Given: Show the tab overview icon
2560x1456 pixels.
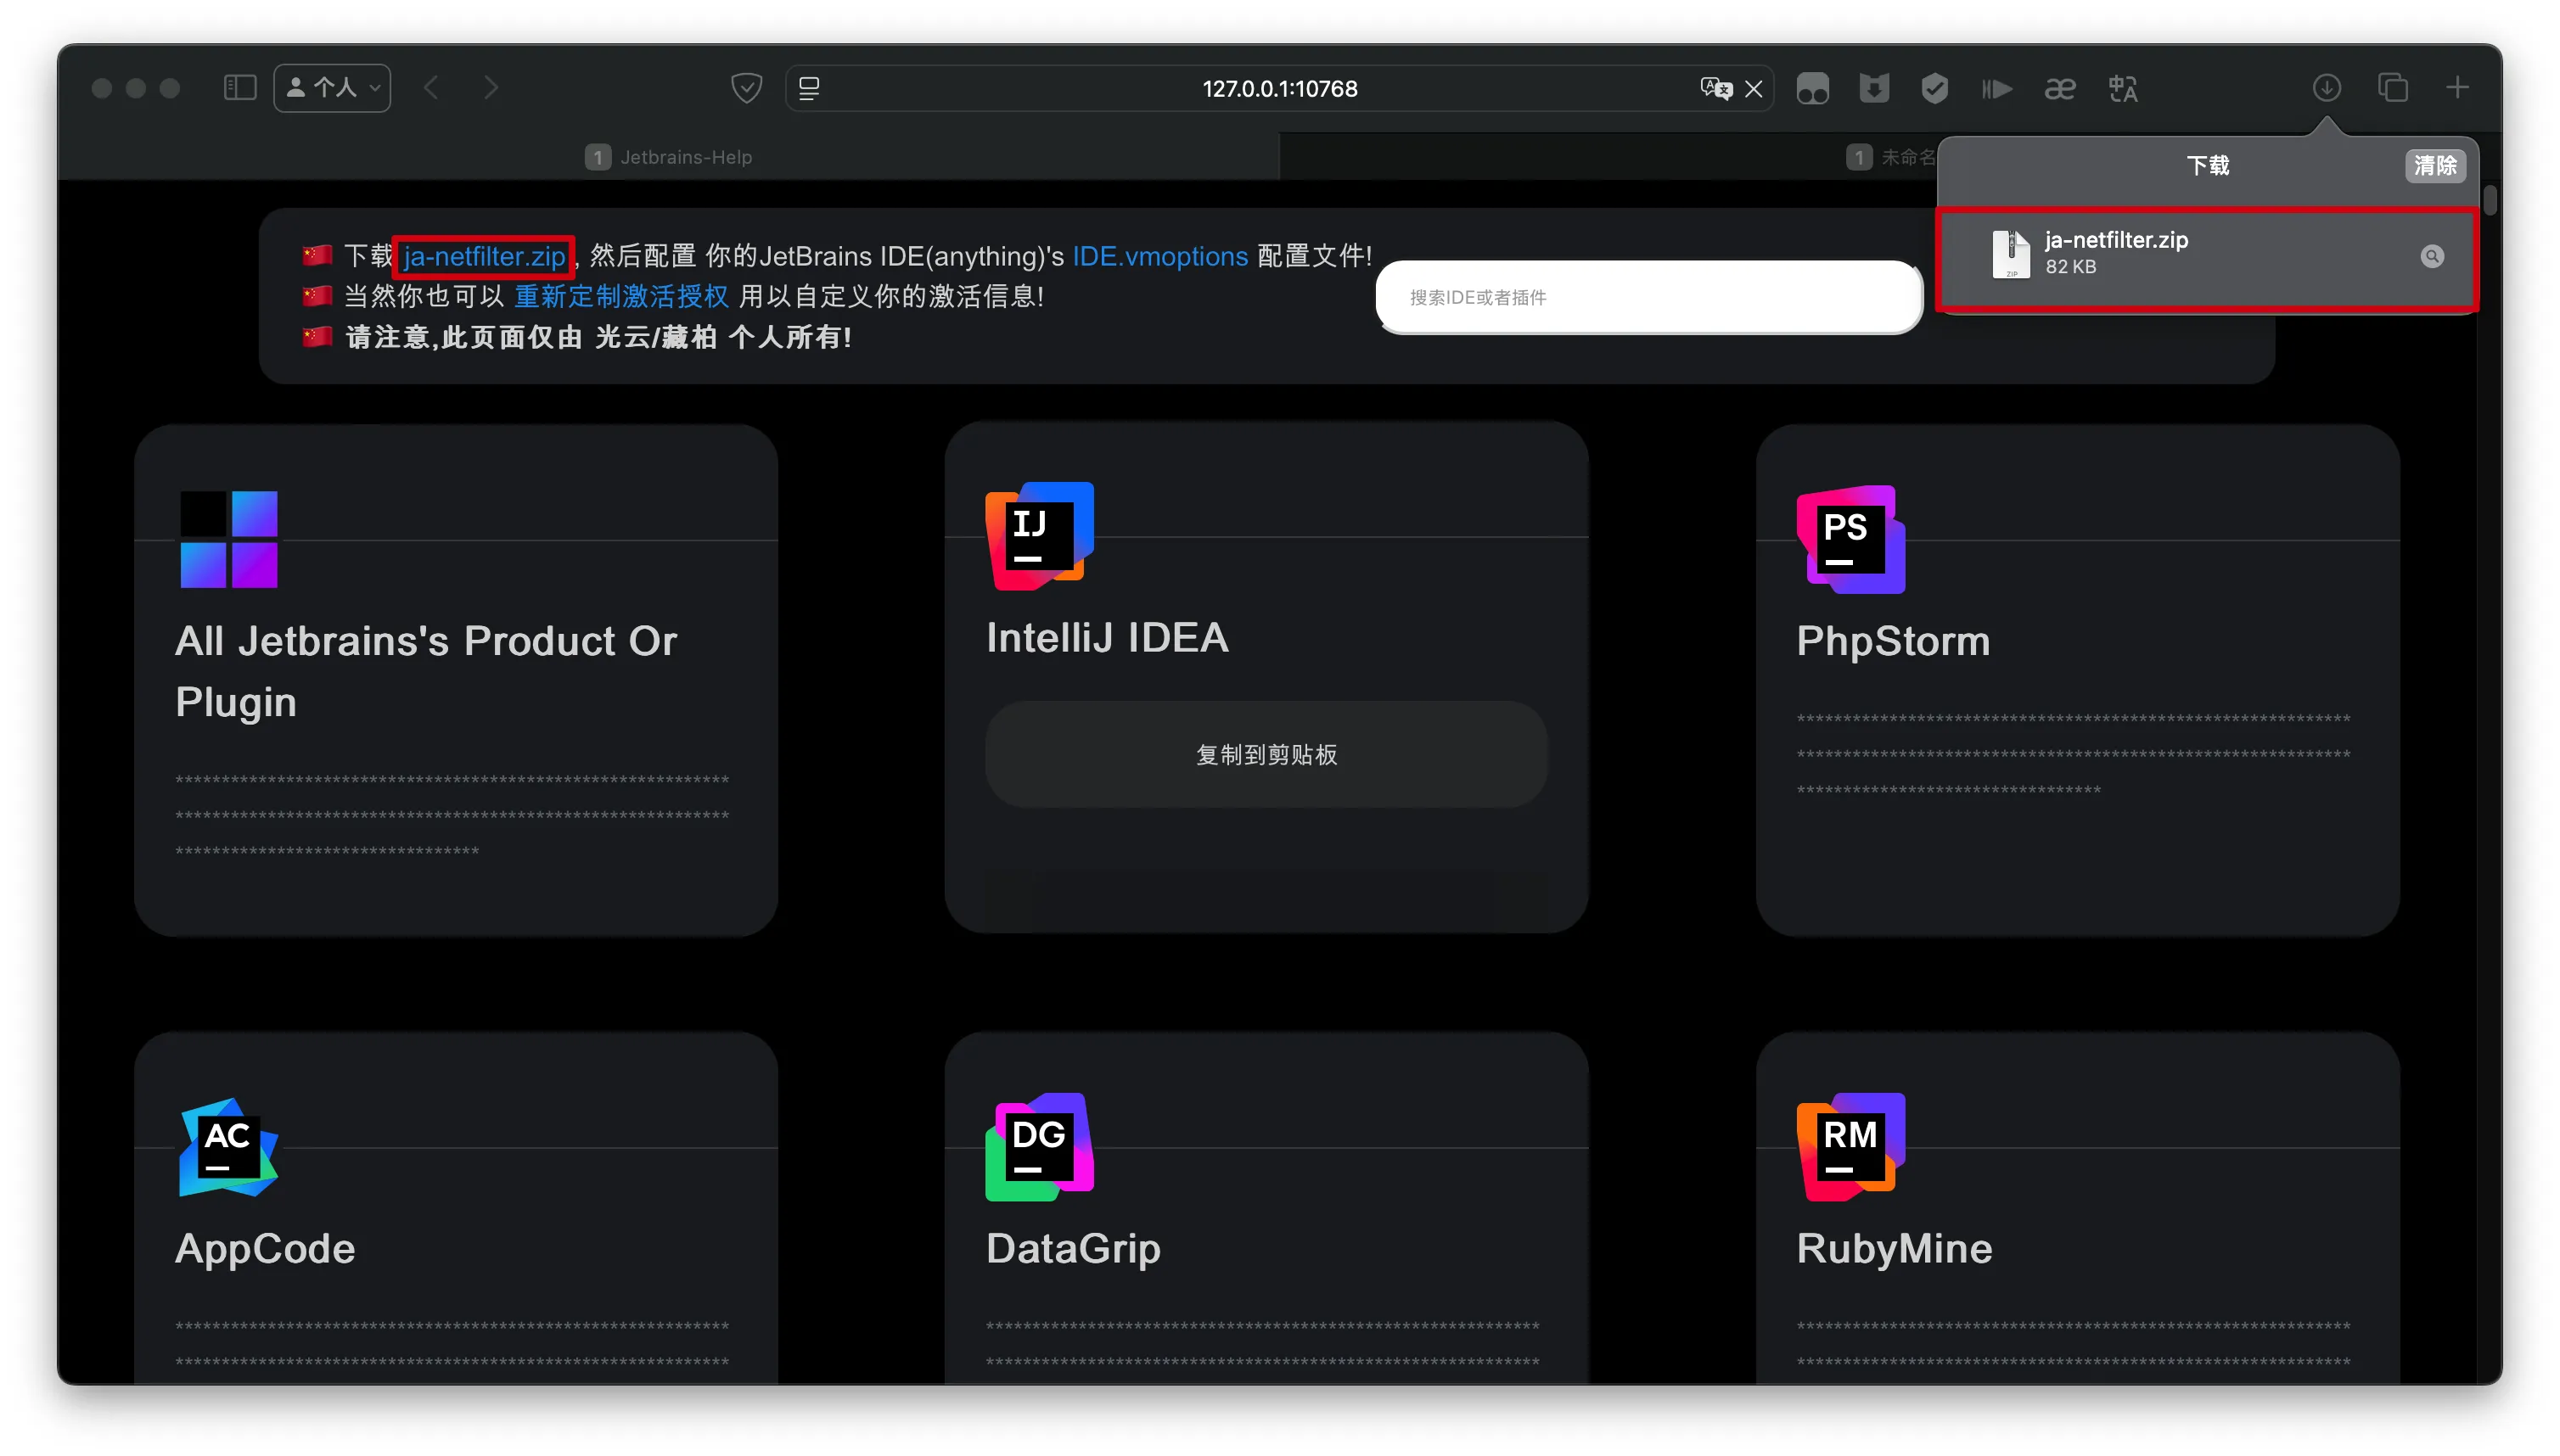Looking at the screenshot, I should pyautogui.click(x=2392, y=88).
